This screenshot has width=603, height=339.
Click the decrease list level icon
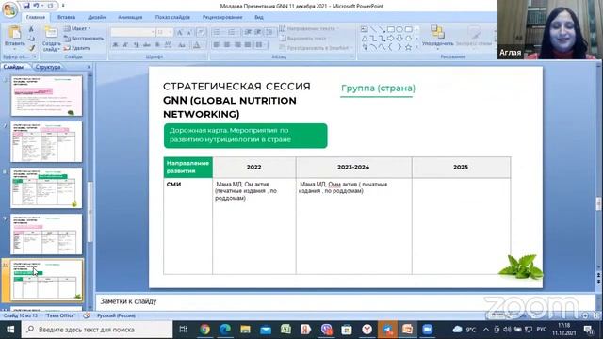(248, 32)
